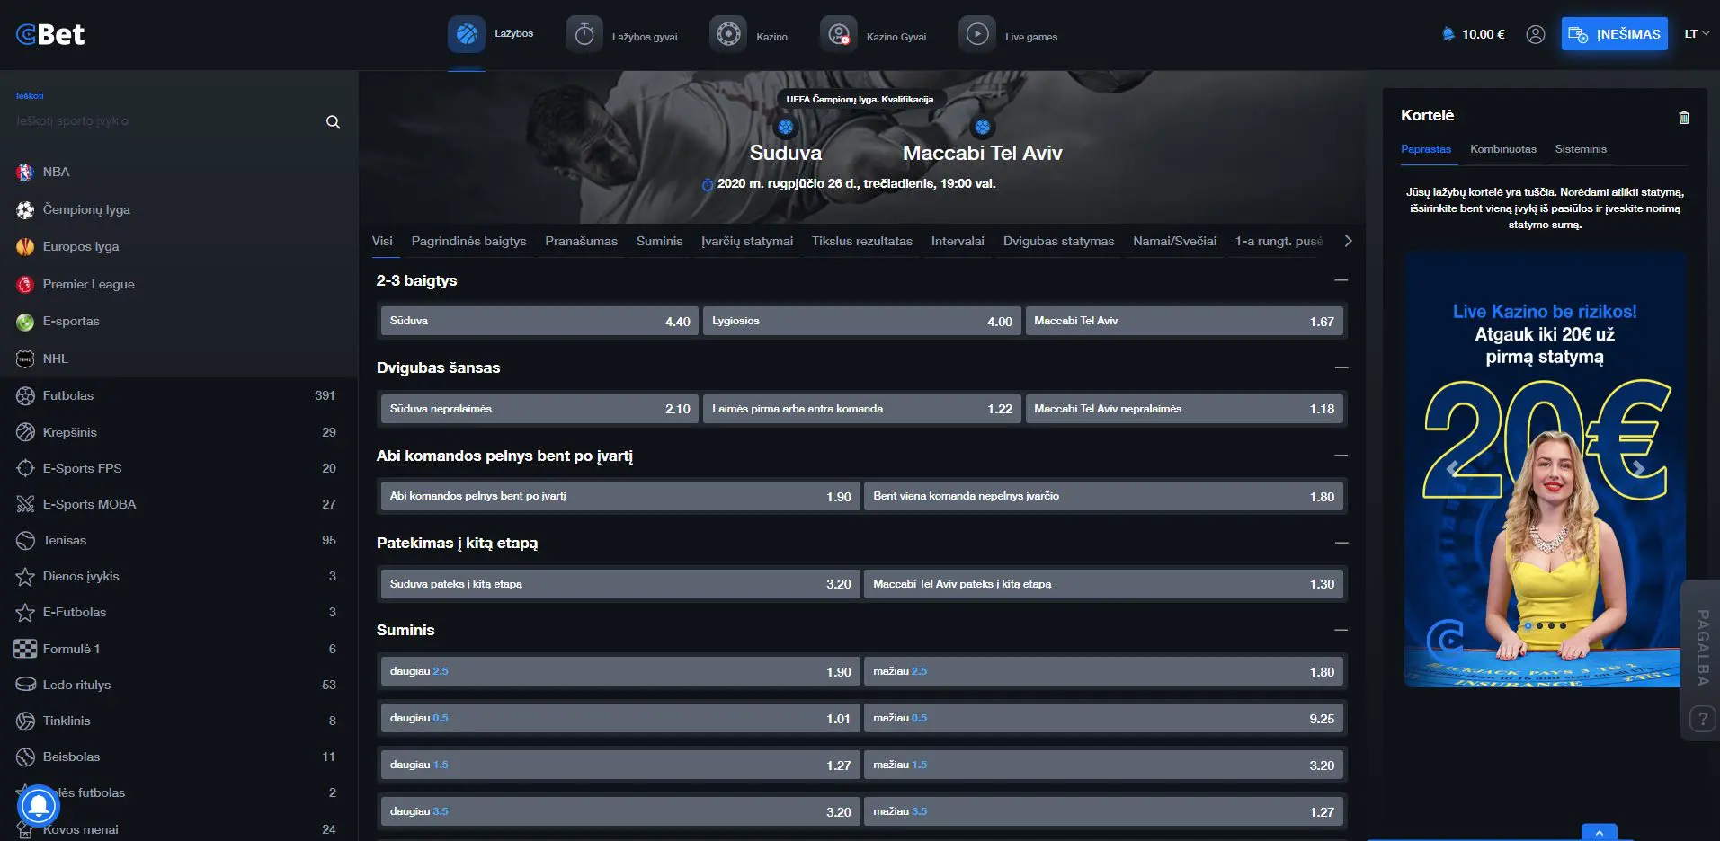
Task: Go to next promo banner slide
Action: pos(1638,468)
